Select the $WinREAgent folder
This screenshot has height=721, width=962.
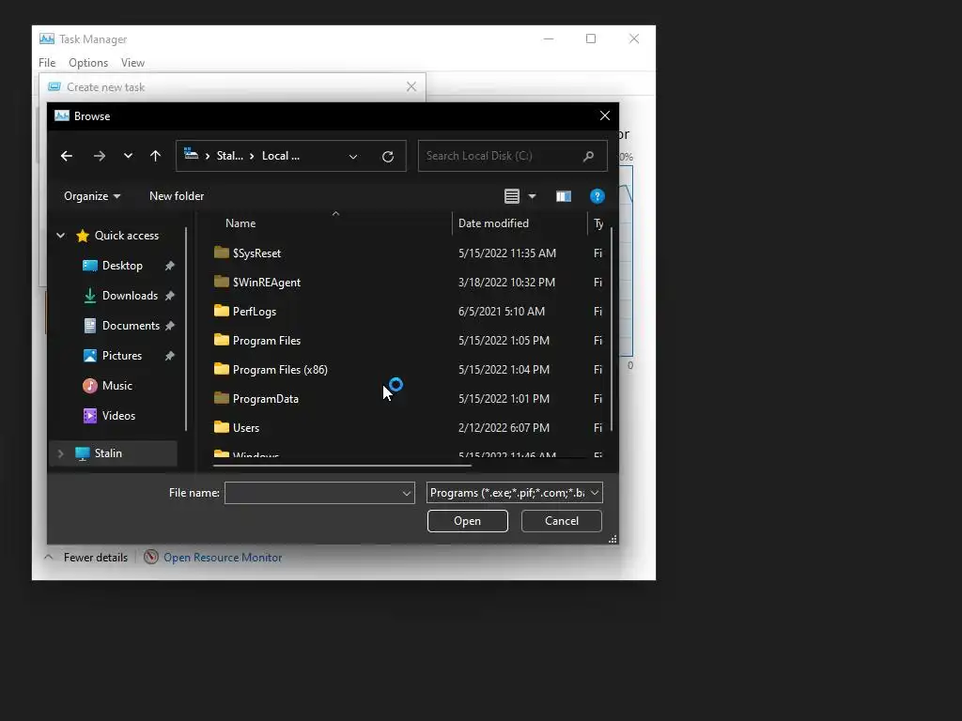pyautogui.click(x=266, y=283)
